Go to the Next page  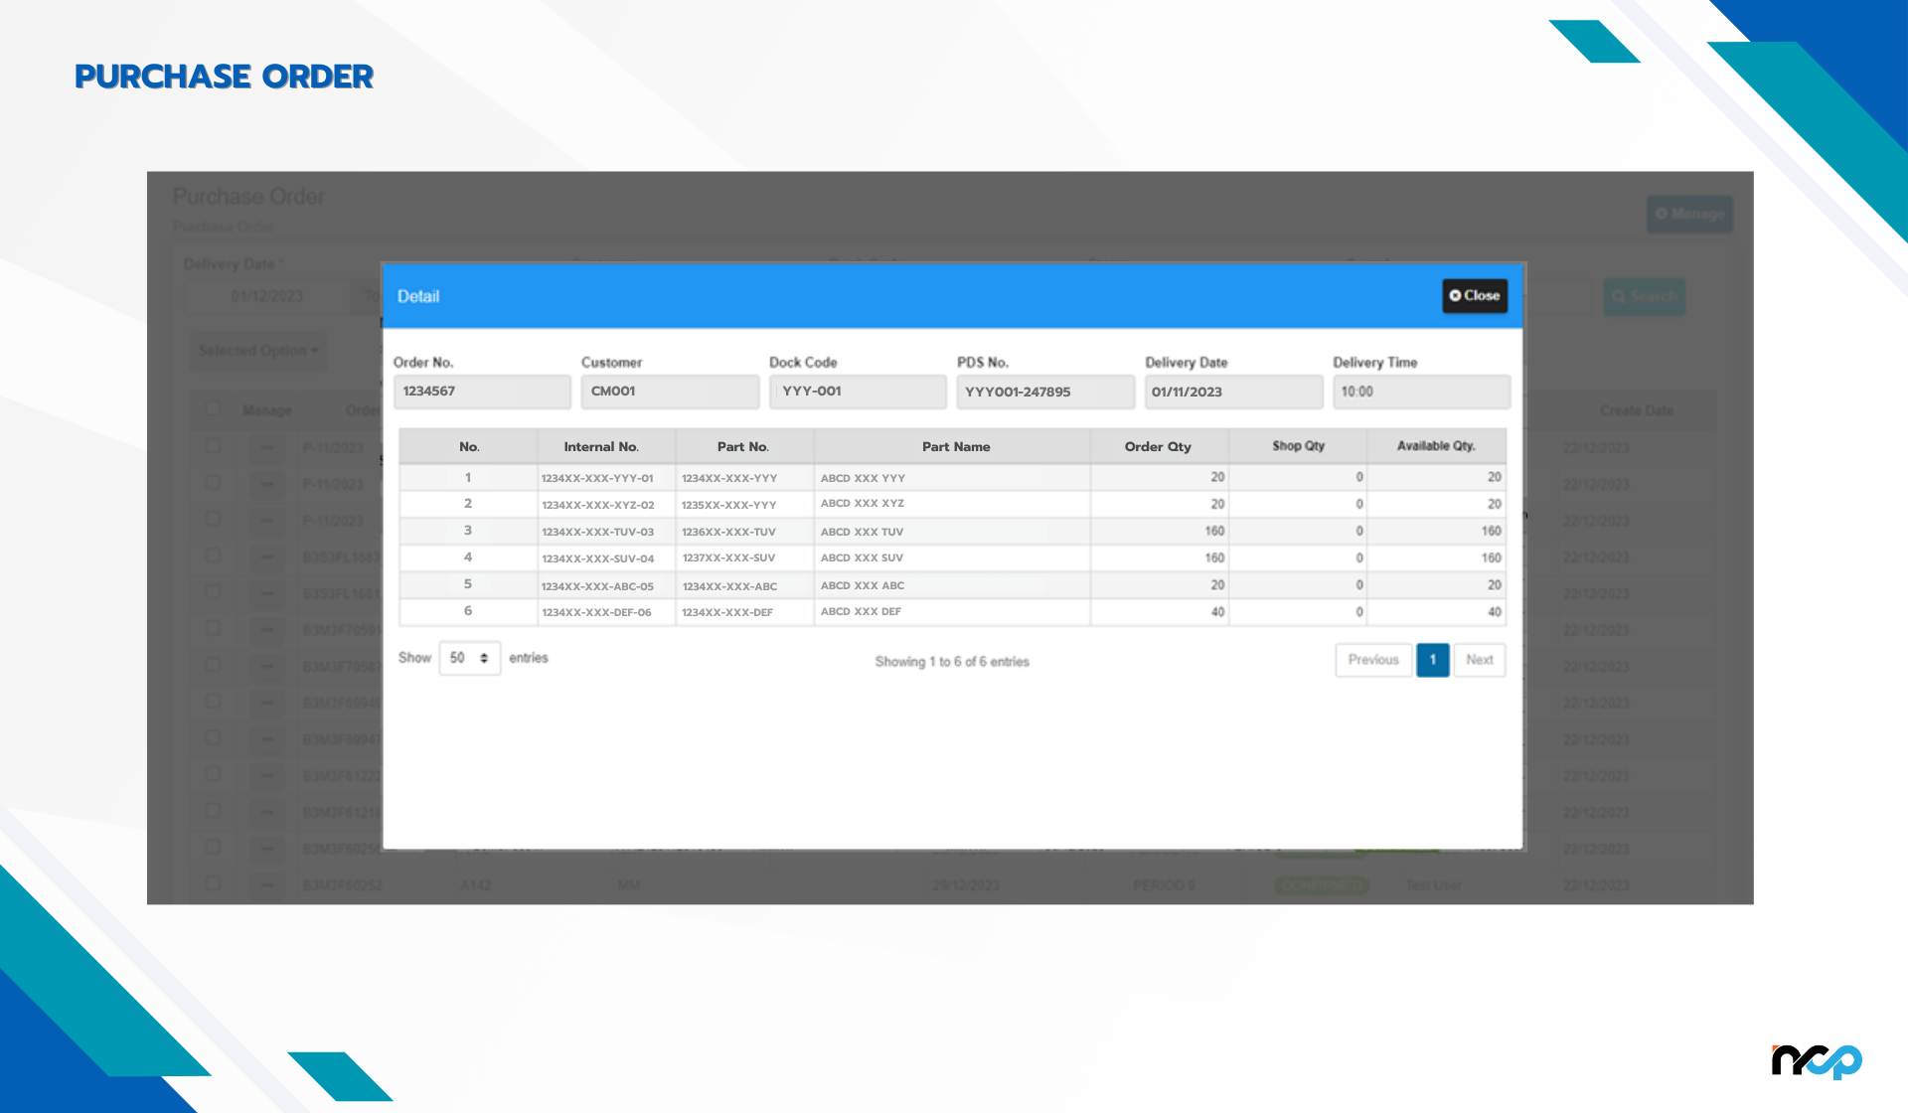(1479, 660)
